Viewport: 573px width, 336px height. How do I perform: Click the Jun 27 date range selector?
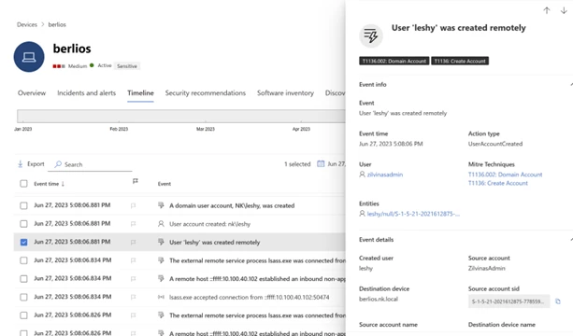pyautogui.click(x=331, y=164)
